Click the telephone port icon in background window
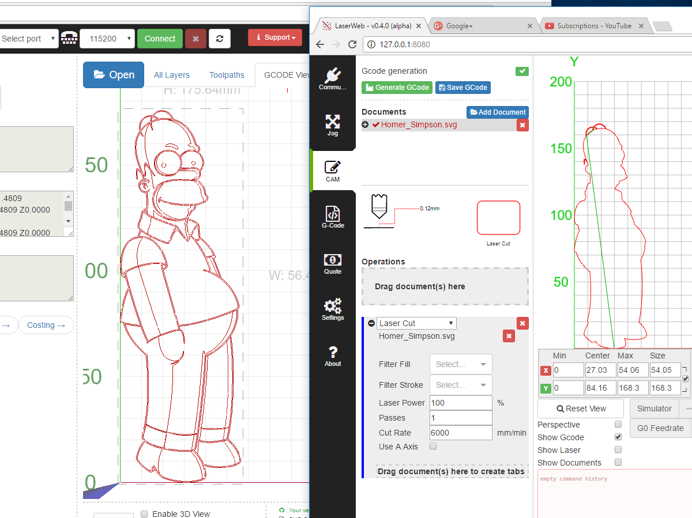The image size is (692, 518). [69, 39]
